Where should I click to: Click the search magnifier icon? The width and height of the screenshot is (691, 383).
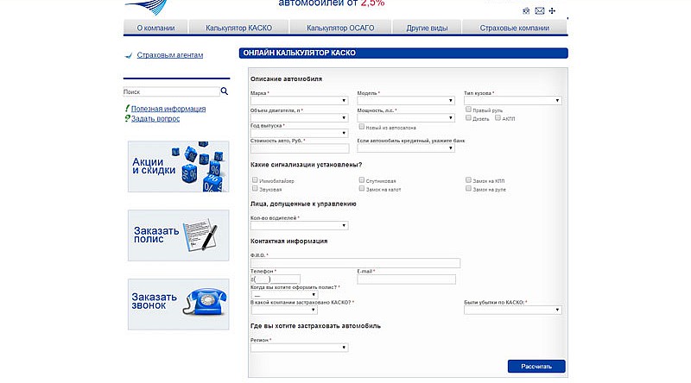pyautogui.click(x=224, y=91)
